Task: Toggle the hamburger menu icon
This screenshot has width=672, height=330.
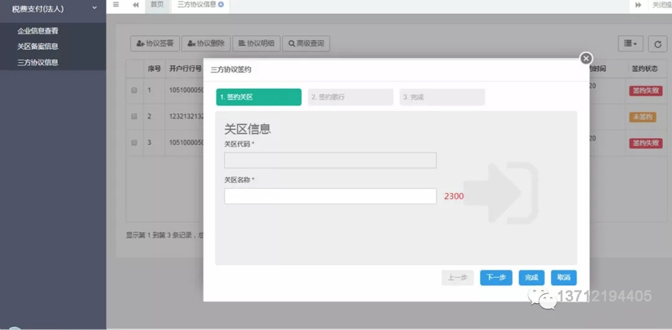Action: click(x=116, y=5)
